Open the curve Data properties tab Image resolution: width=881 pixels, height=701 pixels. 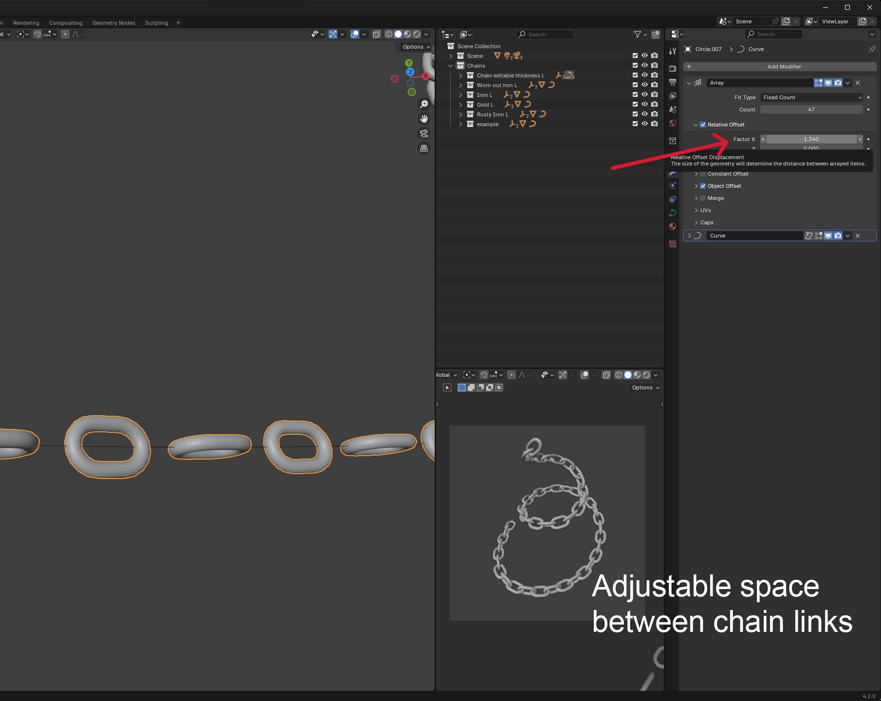coord(673,213)
